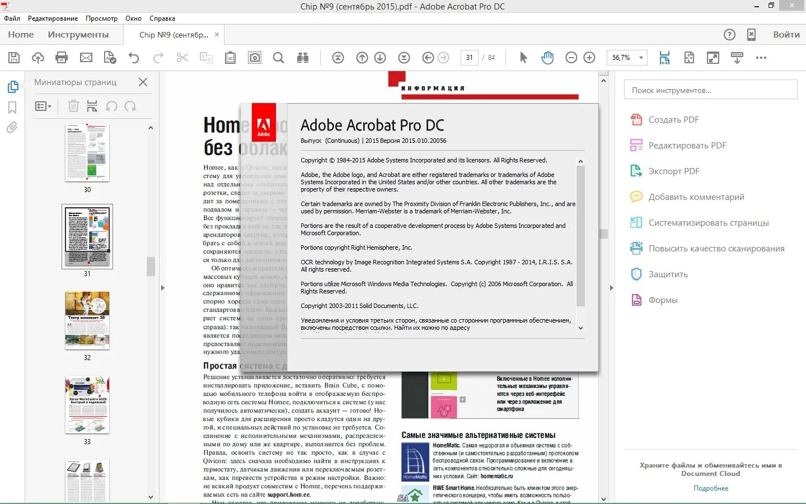Screen dimensions: 806x504
Task: Open the Find magnifier tool
Action: click(x=278, y=58)
